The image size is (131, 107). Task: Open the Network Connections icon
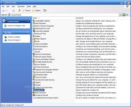(34, 54)
